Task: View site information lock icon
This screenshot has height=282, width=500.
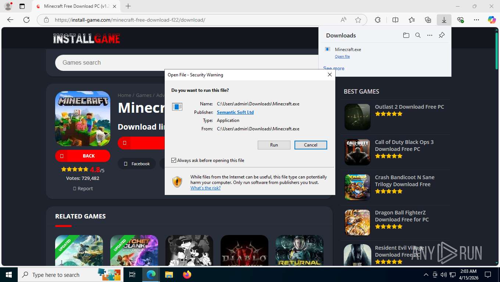Action: pos(46,20)
